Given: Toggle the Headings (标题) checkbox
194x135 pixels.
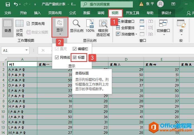Looking at the screenshot, I should (x=74, y=57).
